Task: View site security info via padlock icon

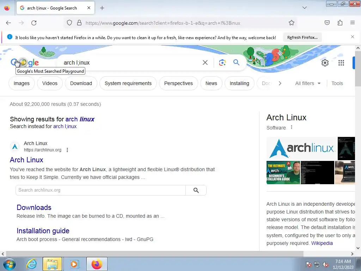Action: point(79,23)
